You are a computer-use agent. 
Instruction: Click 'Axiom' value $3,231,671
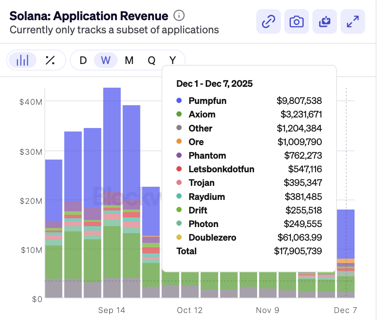301,114
